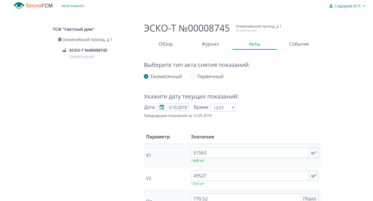Click the device icon beside ЭСКО-Т №00008745
This screenshot has height=201, width=373.
click(x=65, y=50)
